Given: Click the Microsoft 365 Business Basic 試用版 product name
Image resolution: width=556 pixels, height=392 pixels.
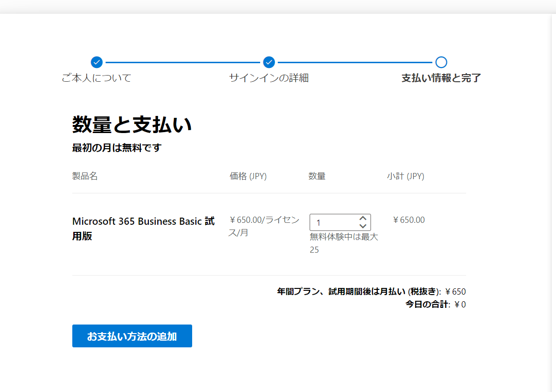Looking at the screenshot, I should coord(144,229).
